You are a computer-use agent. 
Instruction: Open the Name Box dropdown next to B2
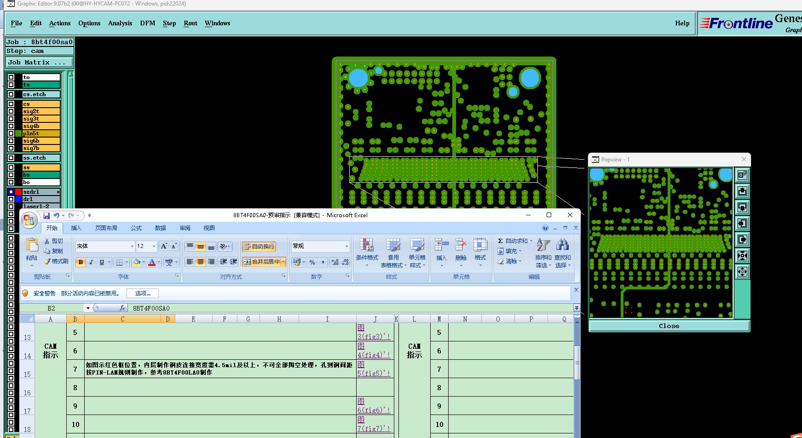click(x=88, y=308)
